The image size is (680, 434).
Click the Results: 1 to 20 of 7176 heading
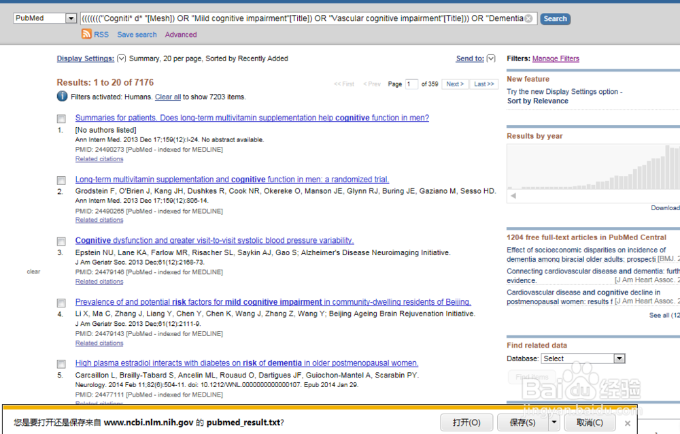105,82
